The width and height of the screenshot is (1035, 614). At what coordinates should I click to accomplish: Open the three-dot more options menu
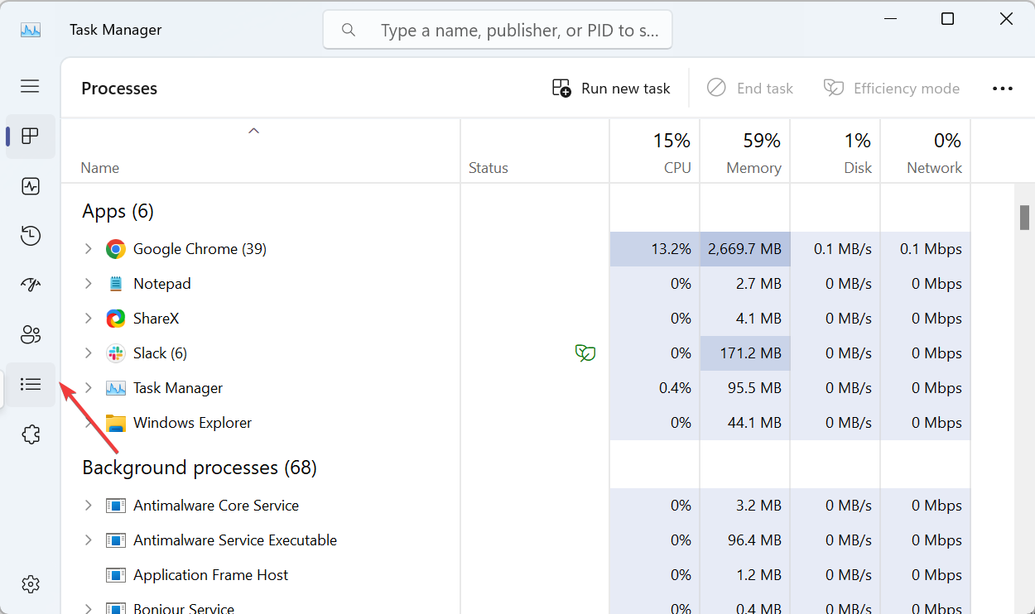[1002, 89]
